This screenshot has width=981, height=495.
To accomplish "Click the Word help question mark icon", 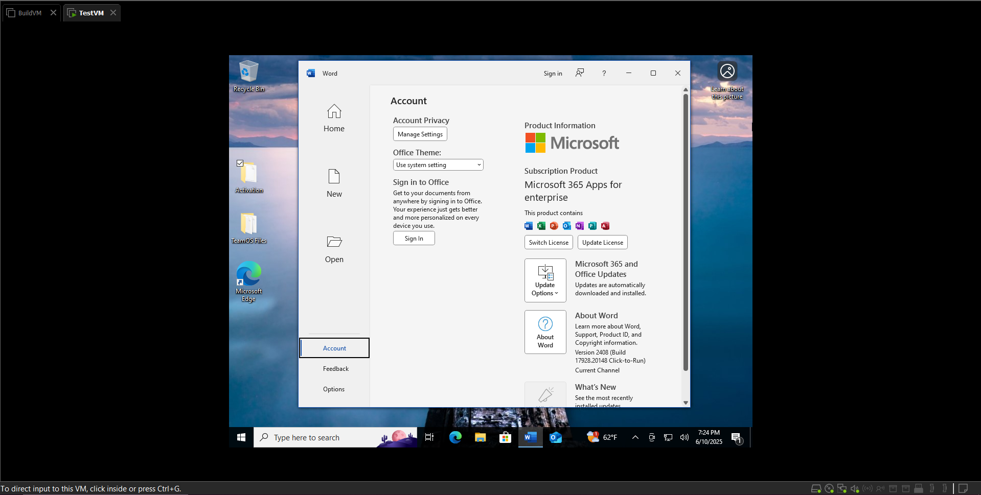I will (604, 74).
